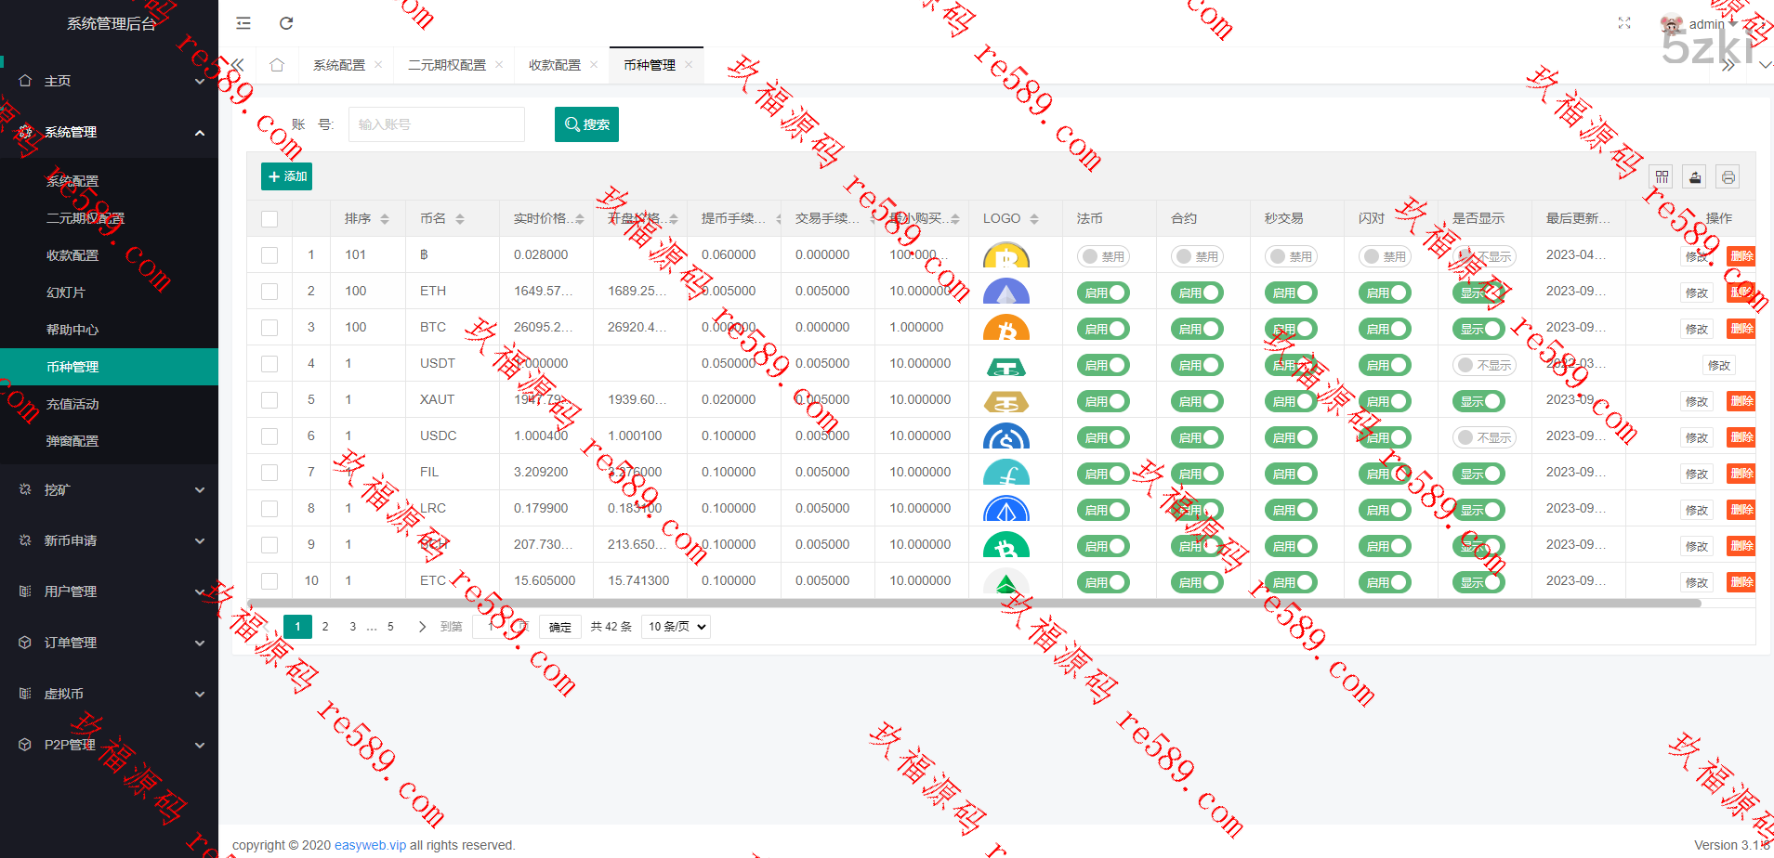Check the select-all checkbox in header

tap(269, 219)
